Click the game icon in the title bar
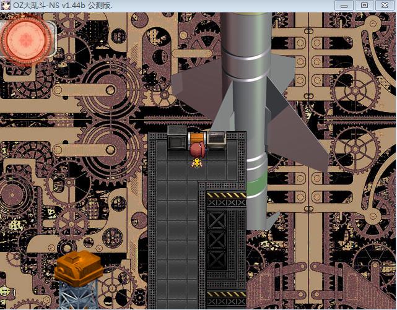Image resolution: width=397 pixels, height=310 pixels. coord(6,6)
